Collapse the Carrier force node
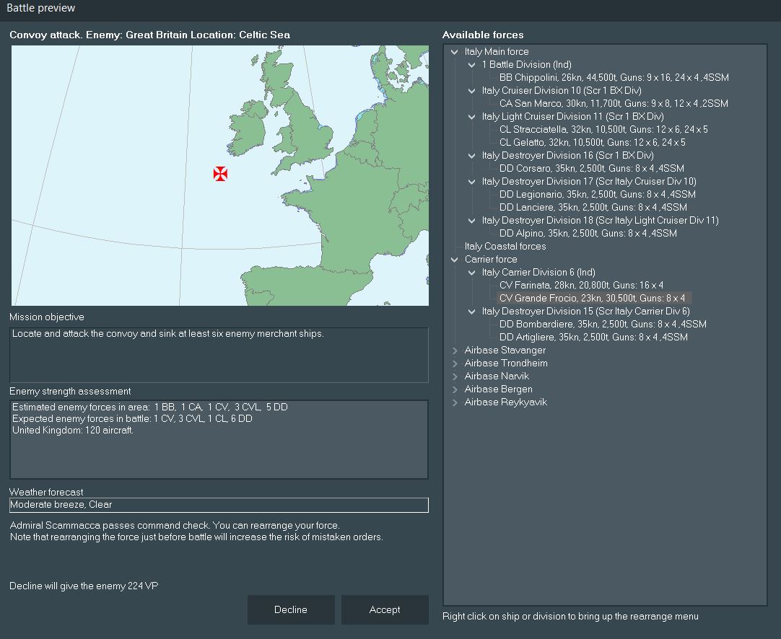The height and width of the screenshot is (639, 781). point(454,260)
